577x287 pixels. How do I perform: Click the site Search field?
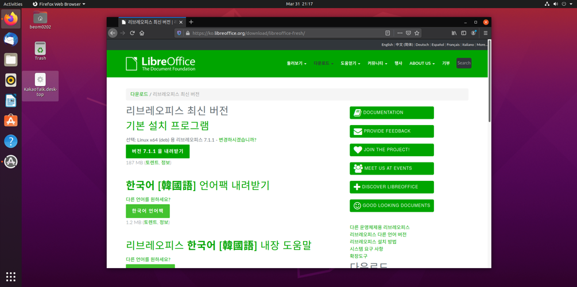click(464, 63)
